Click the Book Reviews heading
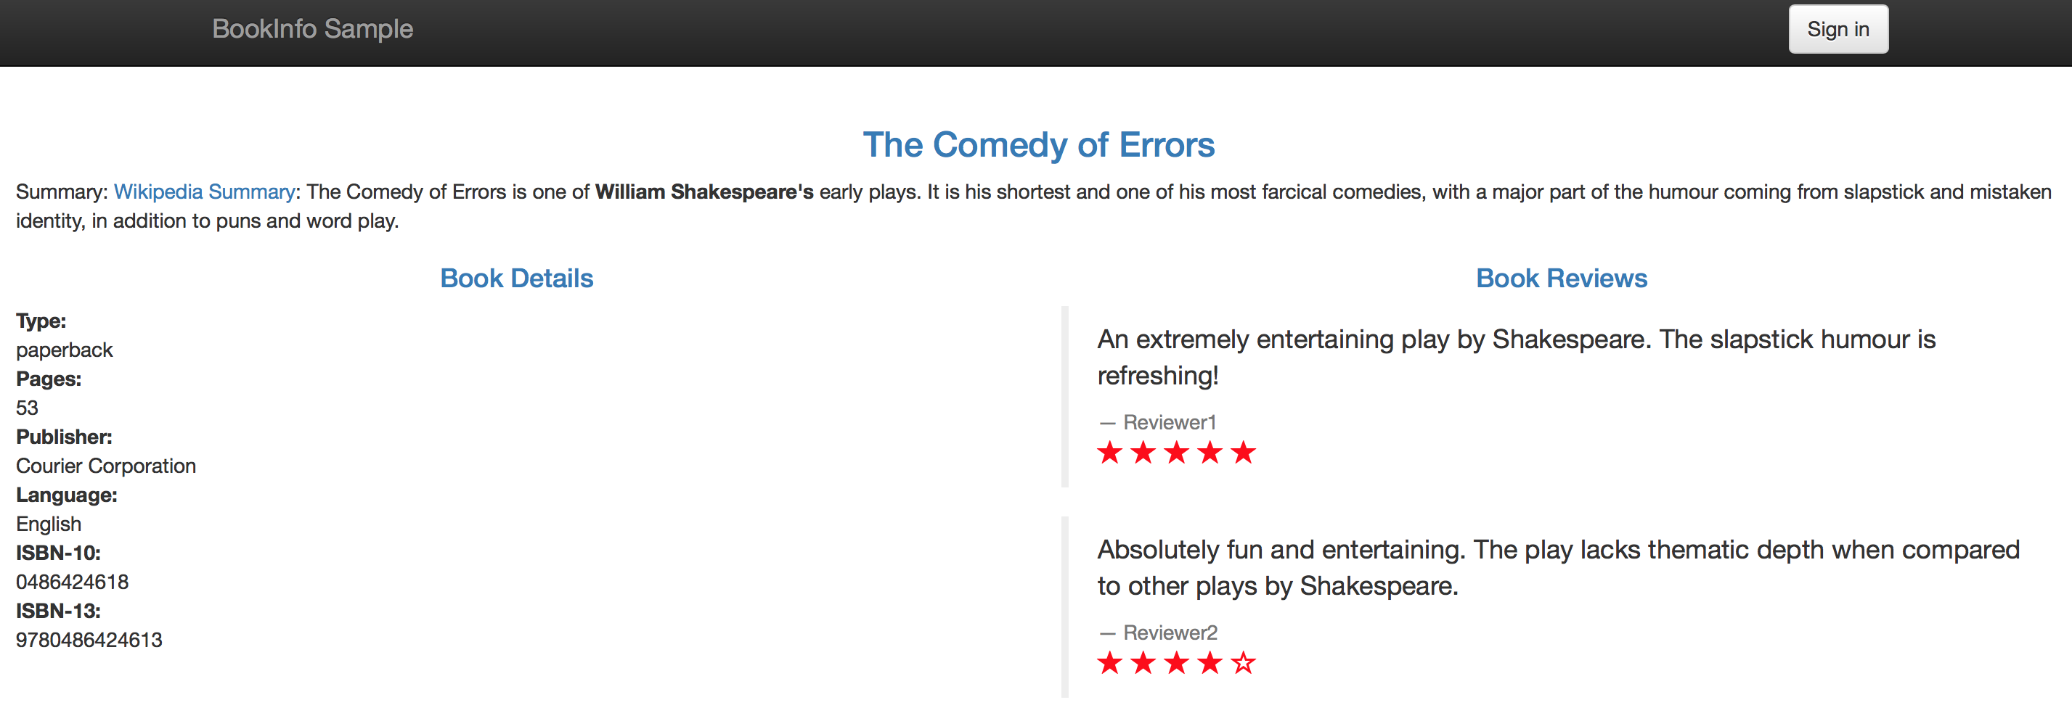The height and width of the screenshot is (721, 2072). [x=1560, y=279]
